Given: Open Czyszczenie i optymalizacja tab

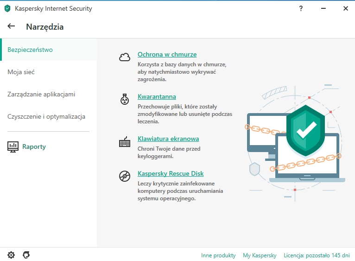Looking at the screenshot, I should tap(49, 116).
